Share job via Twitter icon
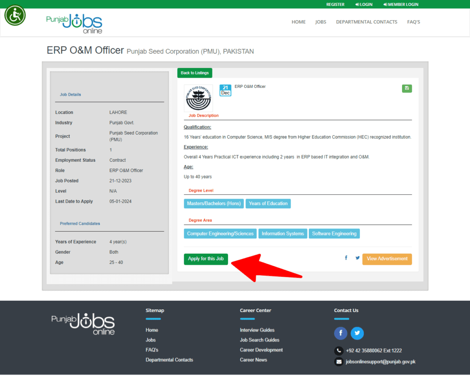 tap(357, 258)
